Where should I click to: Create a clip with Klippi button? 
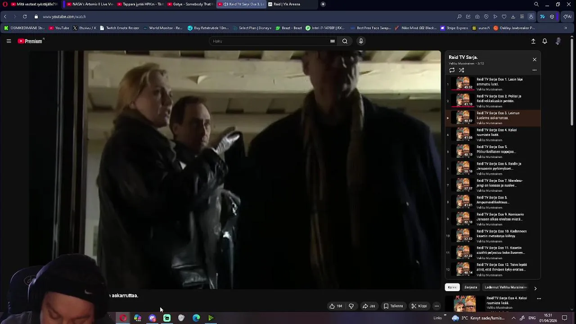pos(419,306)
